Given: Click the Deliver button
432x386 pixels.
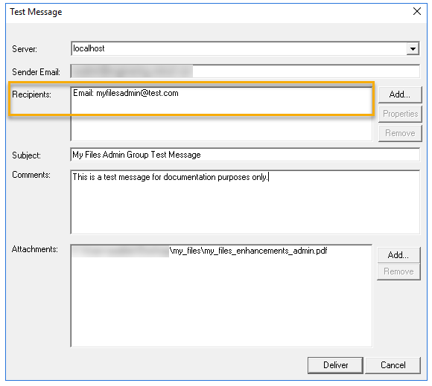Looking at the screenshot, I should point(335,365).
